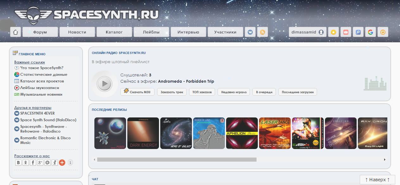Click the Наверх back-to-top button
Screen dimensions: 400x185
click(x=377, y=180)
